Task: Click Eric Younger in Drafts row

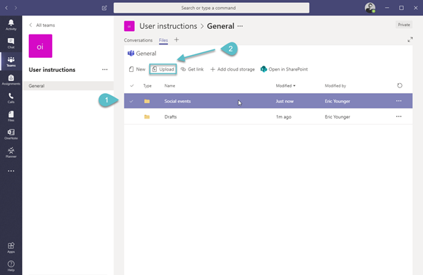Action: (338, 117)
